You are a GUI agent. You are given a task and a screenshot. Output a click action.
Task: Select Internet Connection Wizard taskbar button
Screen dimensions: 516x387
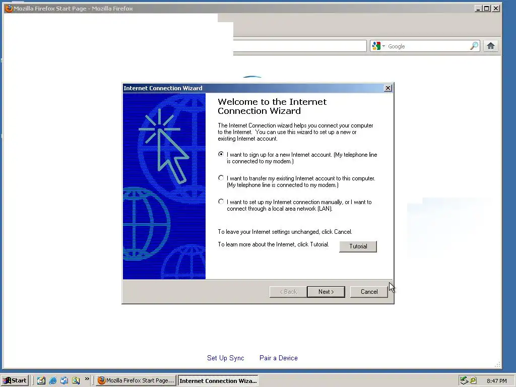(x=218, y=381)
